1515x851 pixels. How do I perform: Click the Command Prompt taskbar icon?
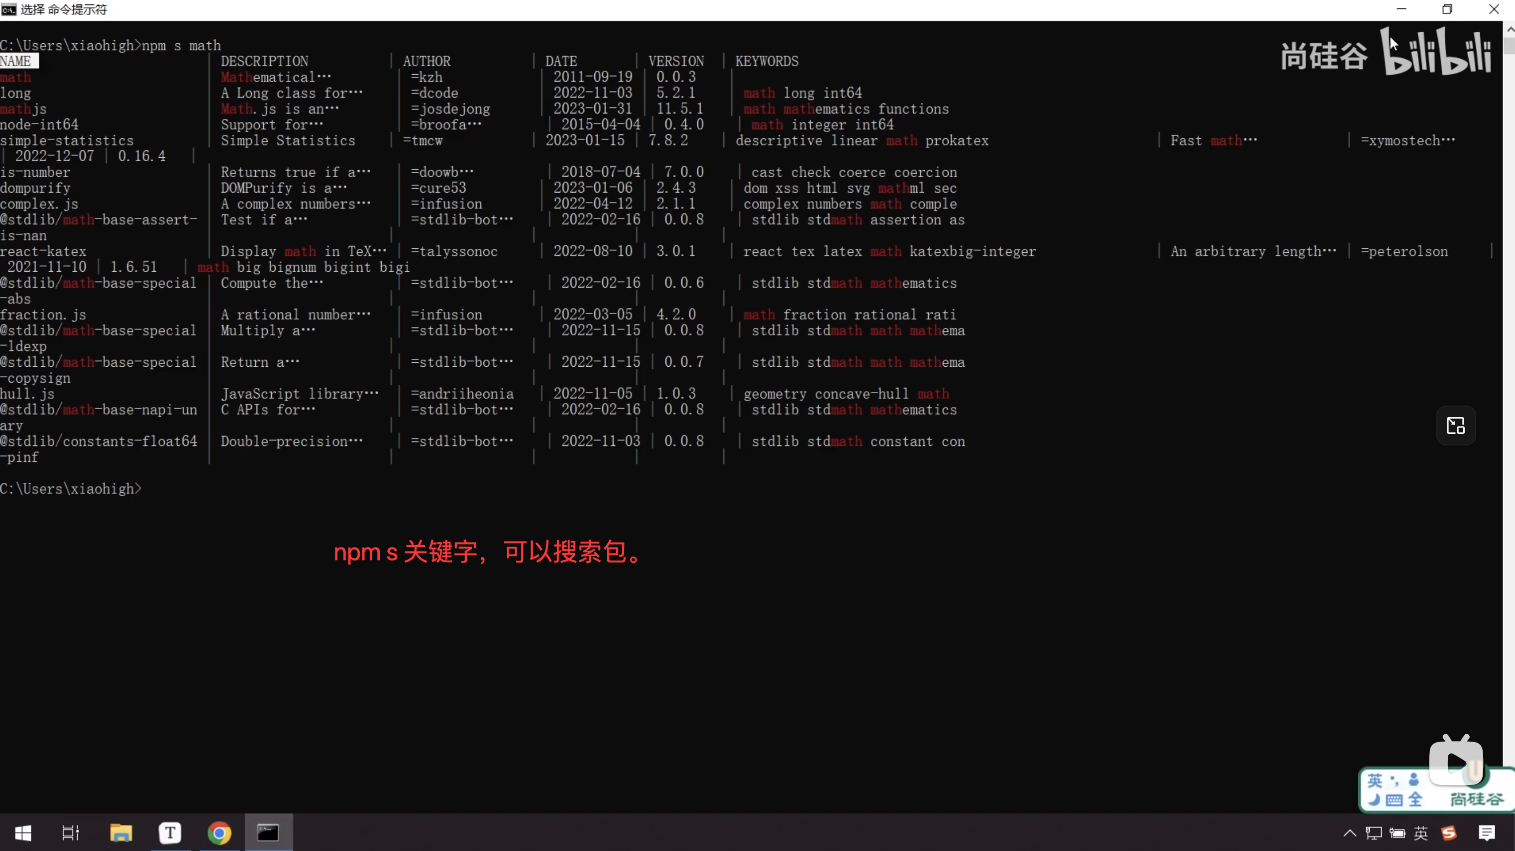(268, 833)
